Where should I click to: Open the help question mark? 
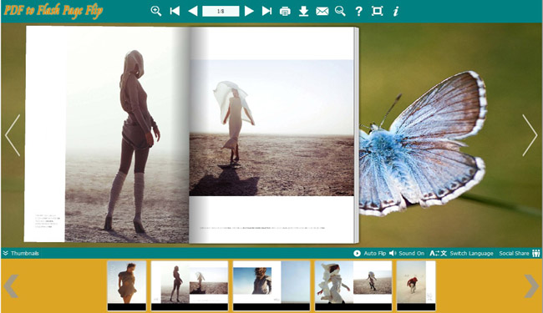(x=358, y=12)
